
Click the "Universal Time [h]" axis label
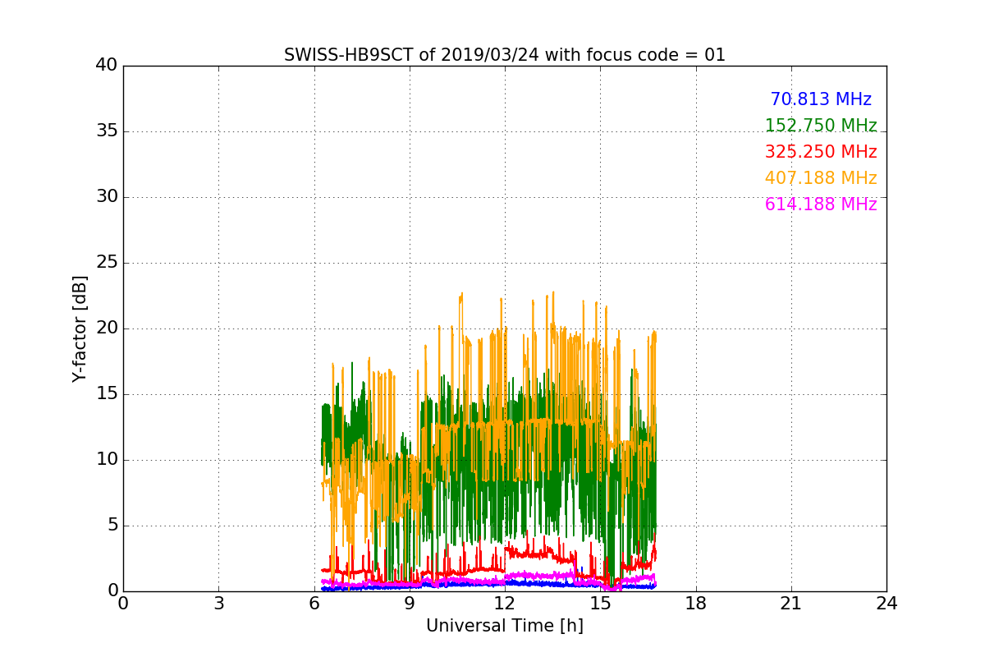(505, 626)
